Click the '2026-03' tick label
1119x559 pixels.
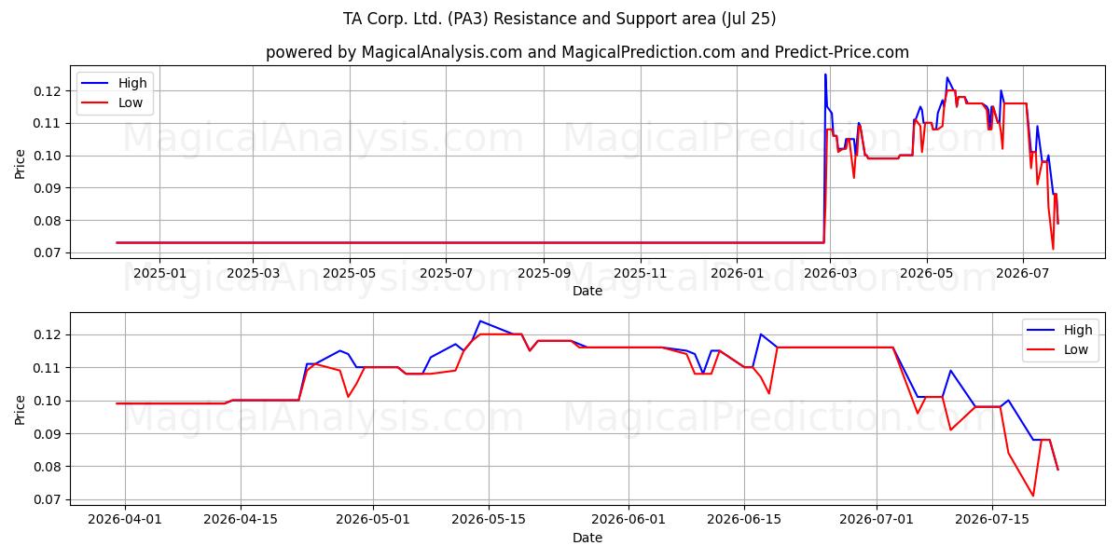coord(830,273)
